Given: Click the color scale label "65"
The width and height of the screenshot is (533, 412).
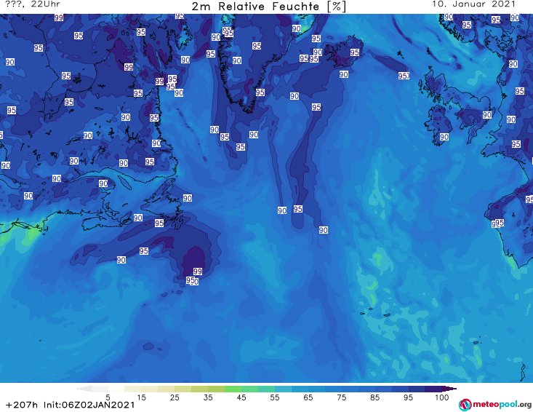Looking at the screenshot, I should tap(308, 397).
